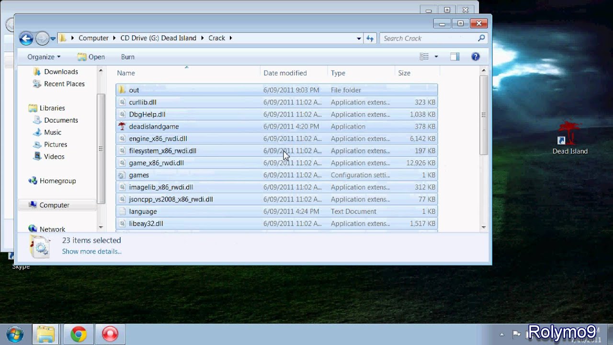Open recent pages dropdown beside forward arrow

tap(53, 39)
